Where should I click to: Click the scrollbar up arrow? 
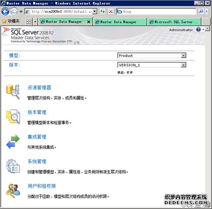click(208, 29)
